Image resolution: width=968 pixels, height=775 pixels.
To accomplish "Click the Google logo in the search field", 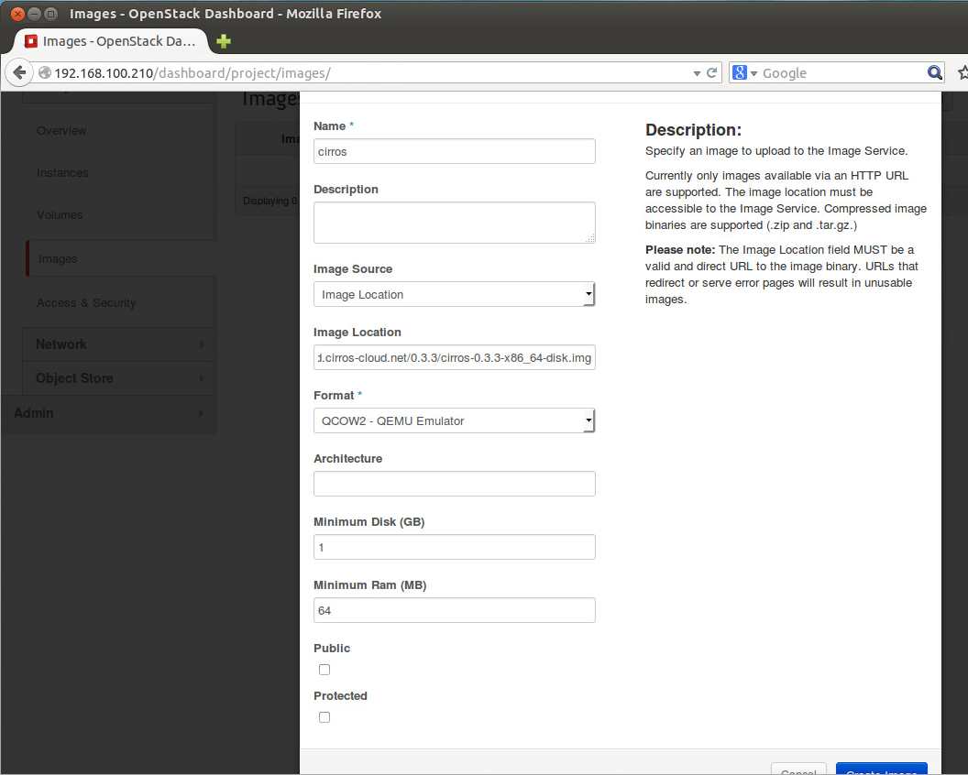I will coord(739,72).
